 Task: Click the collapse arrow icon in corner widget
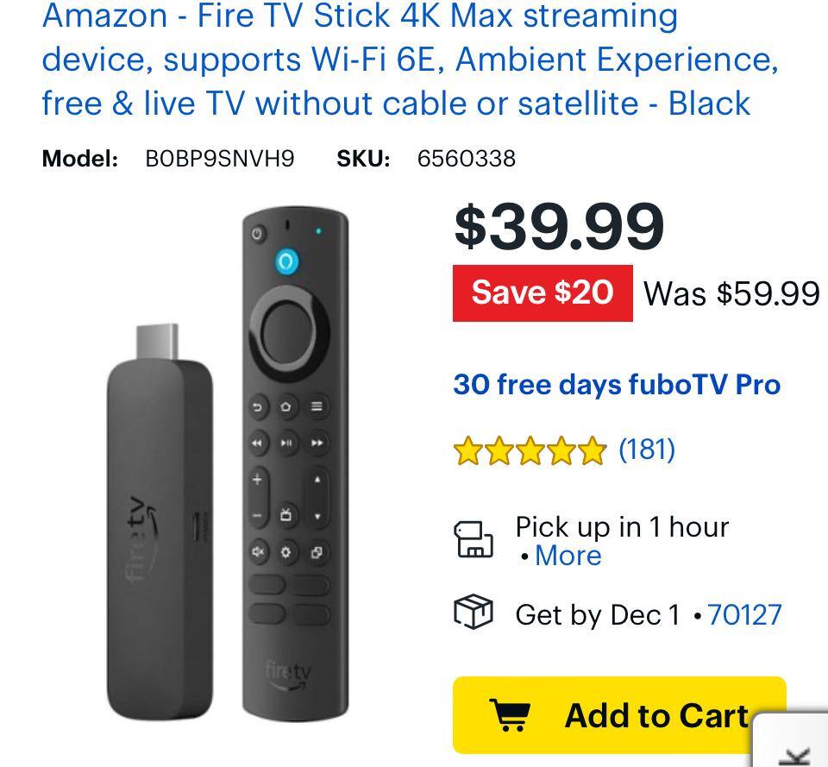click(798, 756)
